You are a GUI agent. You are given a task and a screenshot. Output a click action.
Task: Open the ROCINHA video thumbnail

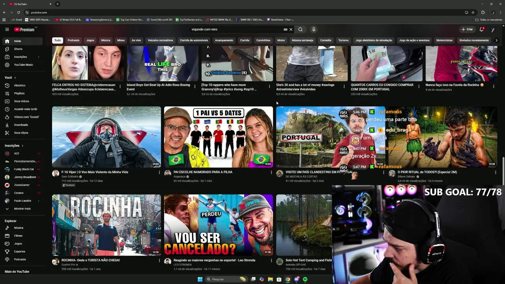pyautogui.click(x=107, y=225)
